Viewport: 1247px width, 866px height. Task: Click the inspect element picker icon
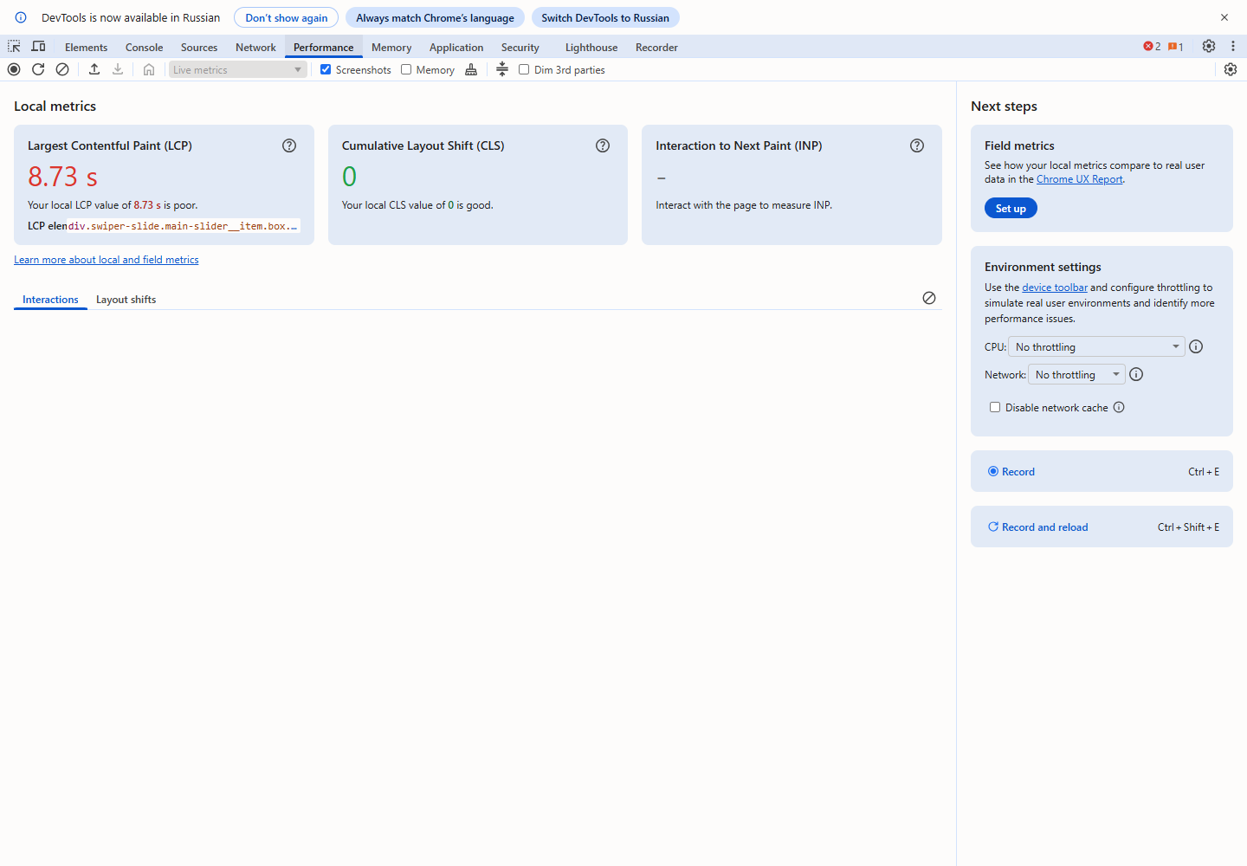(x=14, y=47)
